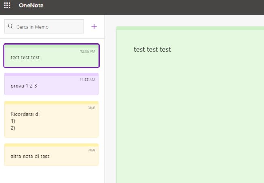The width and height of the screenshot is (264, 183).
Task: Open the app launcher grid icon
Action: click(7, 6)
